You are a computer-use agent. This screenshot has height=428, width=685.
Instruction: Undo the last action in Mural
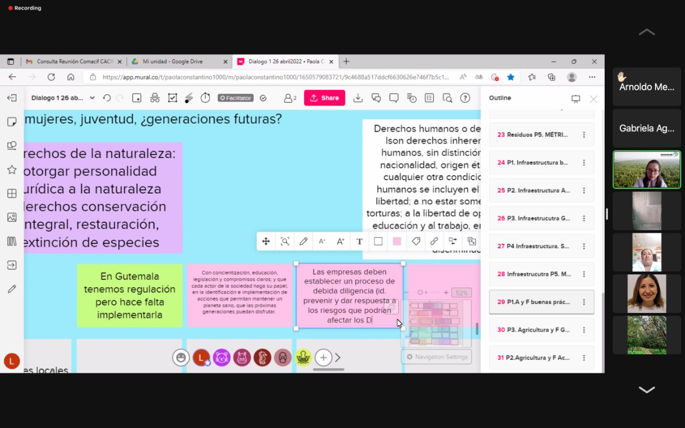[106, 98]
